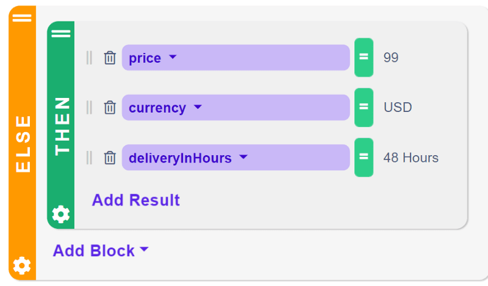Click the equals operator next to price

pyautogui.click(x=364, y=57)
